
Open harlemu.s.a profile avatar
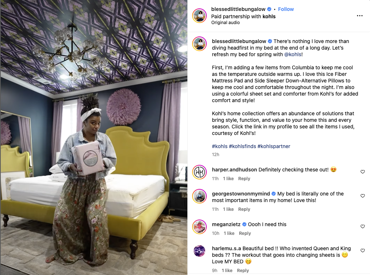pos(199,251)
